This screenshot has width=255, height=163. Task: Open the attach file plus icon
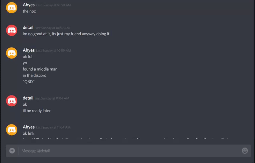tap(12, 151)
